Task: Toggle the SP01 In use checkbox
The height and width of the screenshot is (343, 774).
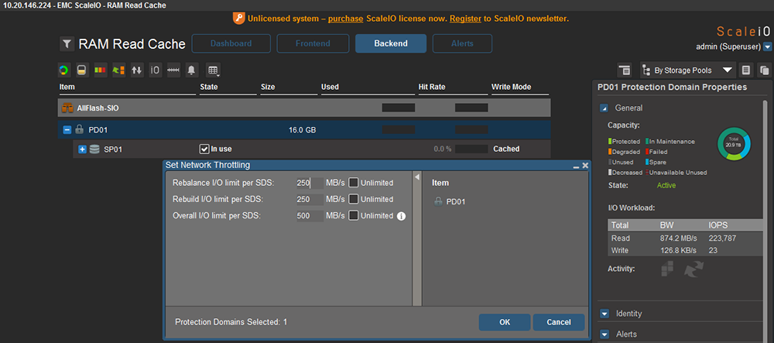Action: pos(204,149)
